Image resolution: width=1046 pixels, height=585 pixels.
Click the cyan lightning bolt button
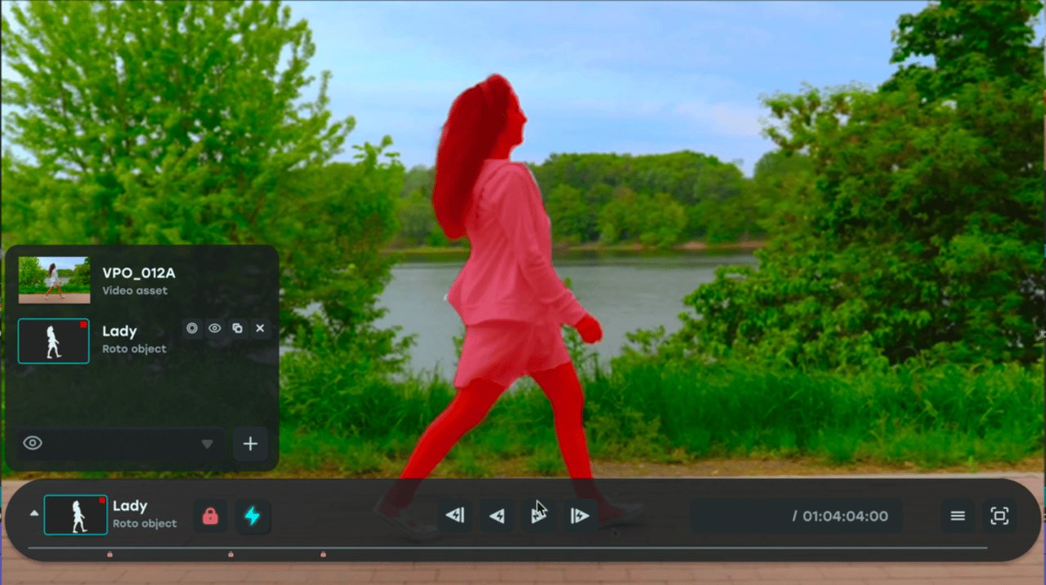coord(253,516)
